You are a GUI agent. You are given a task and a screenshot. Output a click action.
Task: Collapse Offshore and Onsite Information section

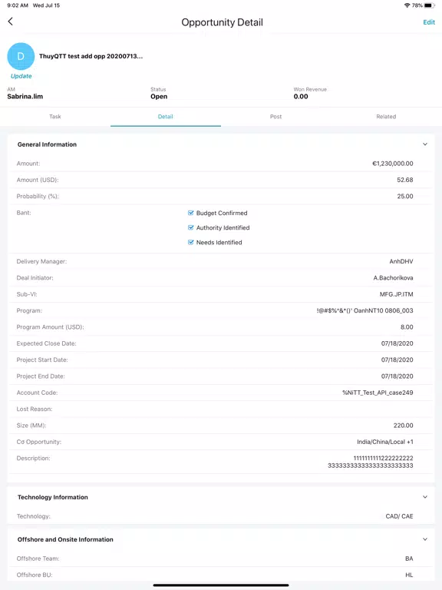click(x=425, y=539)
